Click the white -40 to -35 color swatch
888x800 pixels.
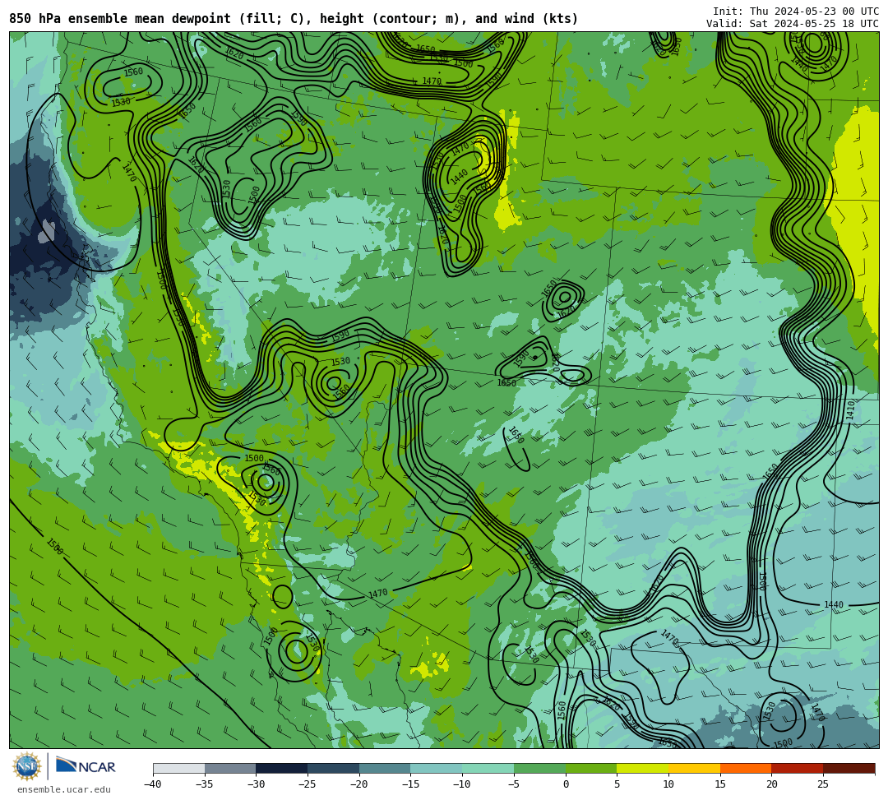179,768
